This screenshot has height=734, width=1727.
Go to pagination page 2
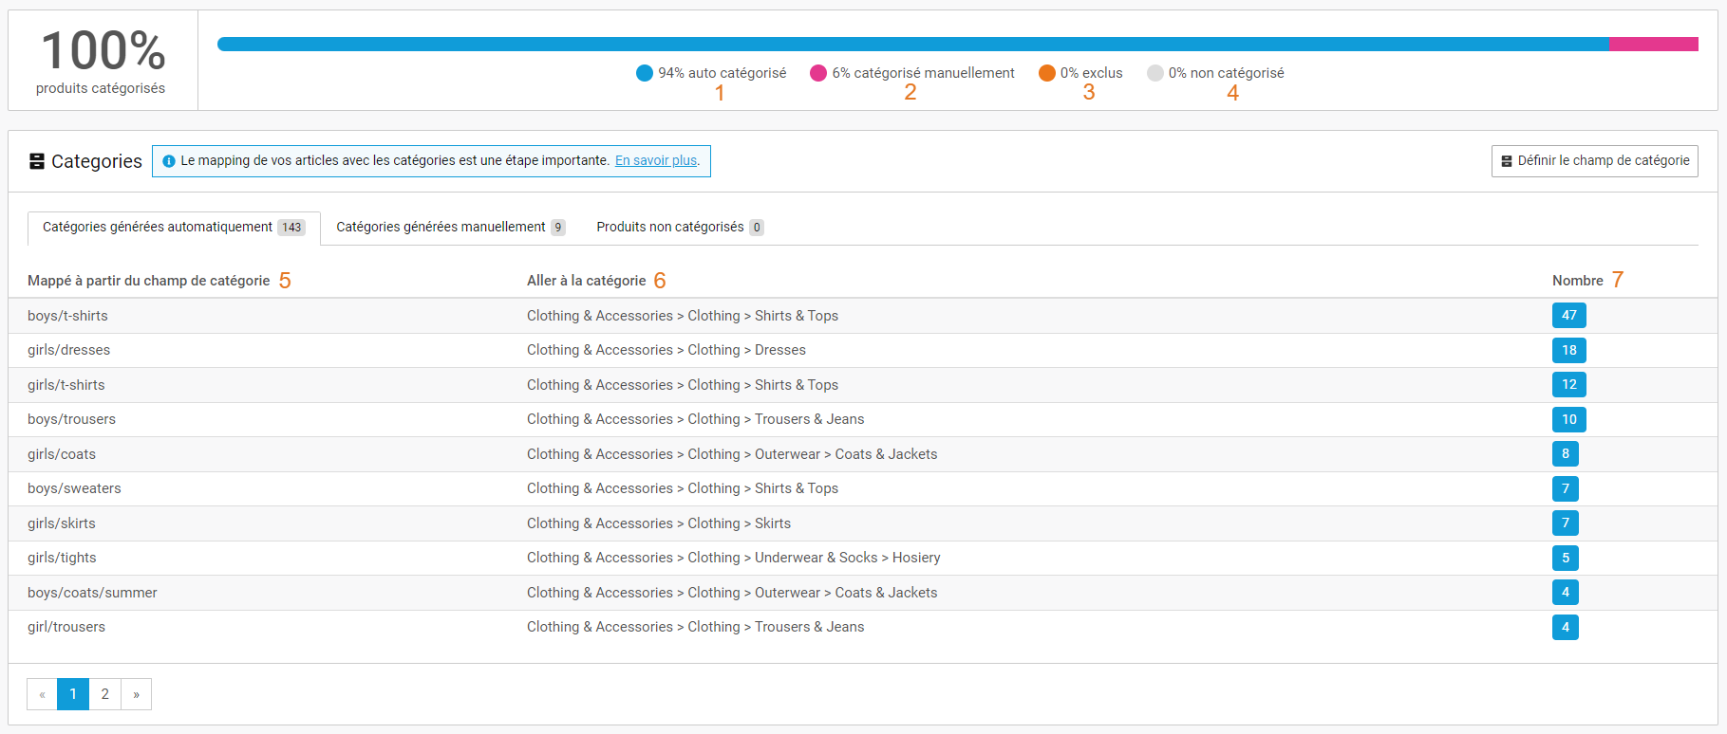pyautogui.click(x=105, y=694)
